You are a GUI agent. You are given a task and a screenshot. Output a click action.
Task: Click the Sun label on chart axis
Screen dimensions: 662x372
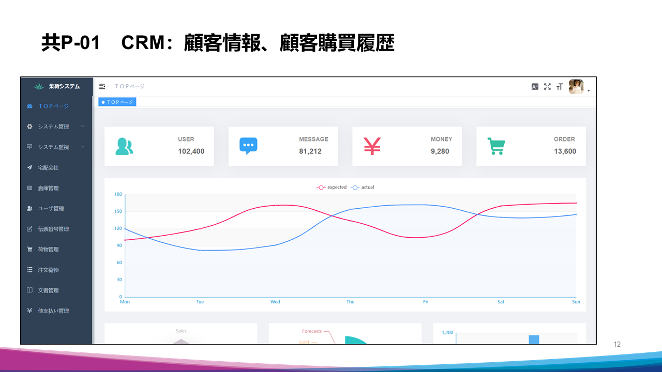576,302
